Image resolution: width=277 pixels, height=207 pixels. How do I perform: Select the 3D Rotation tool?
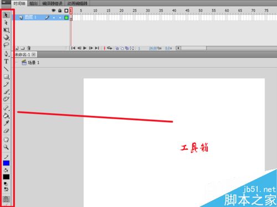(6, 38)
